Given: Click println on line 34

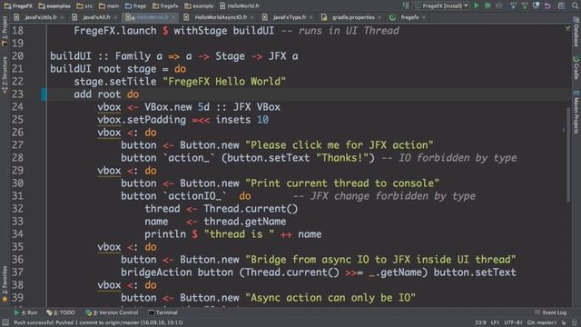Looking at the screenshot, I should point(165,234).
